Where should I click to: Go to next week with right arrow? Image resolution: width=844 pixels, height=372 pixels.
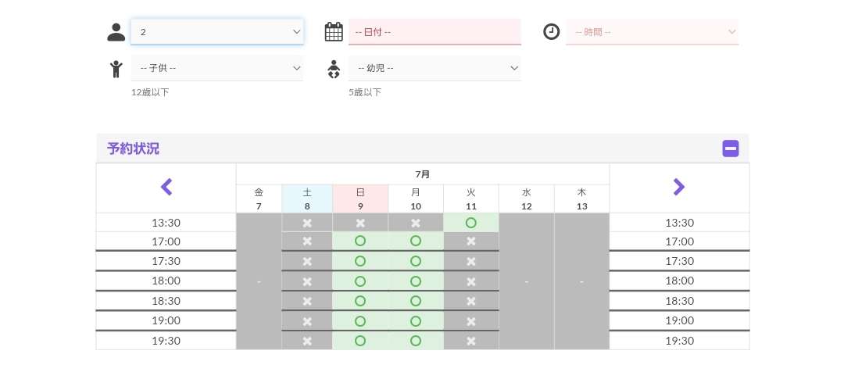point(678,187)
